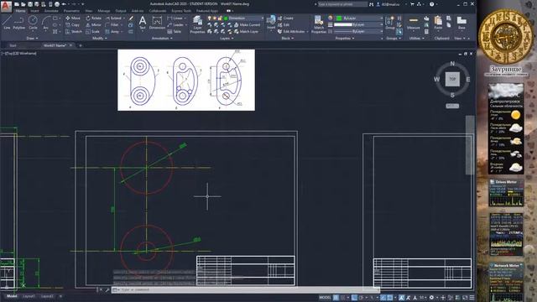Switch to Layout1 tab
Viewport: 537px width, 302px height.
pos(29,296)
